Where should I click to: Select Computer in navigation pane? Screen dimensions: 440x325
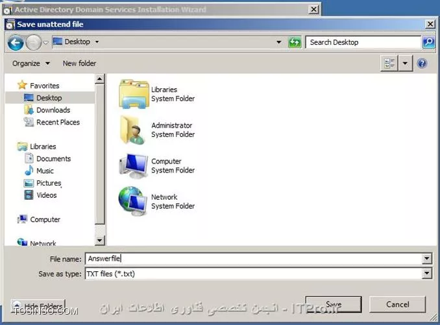(x=45, y=219)
